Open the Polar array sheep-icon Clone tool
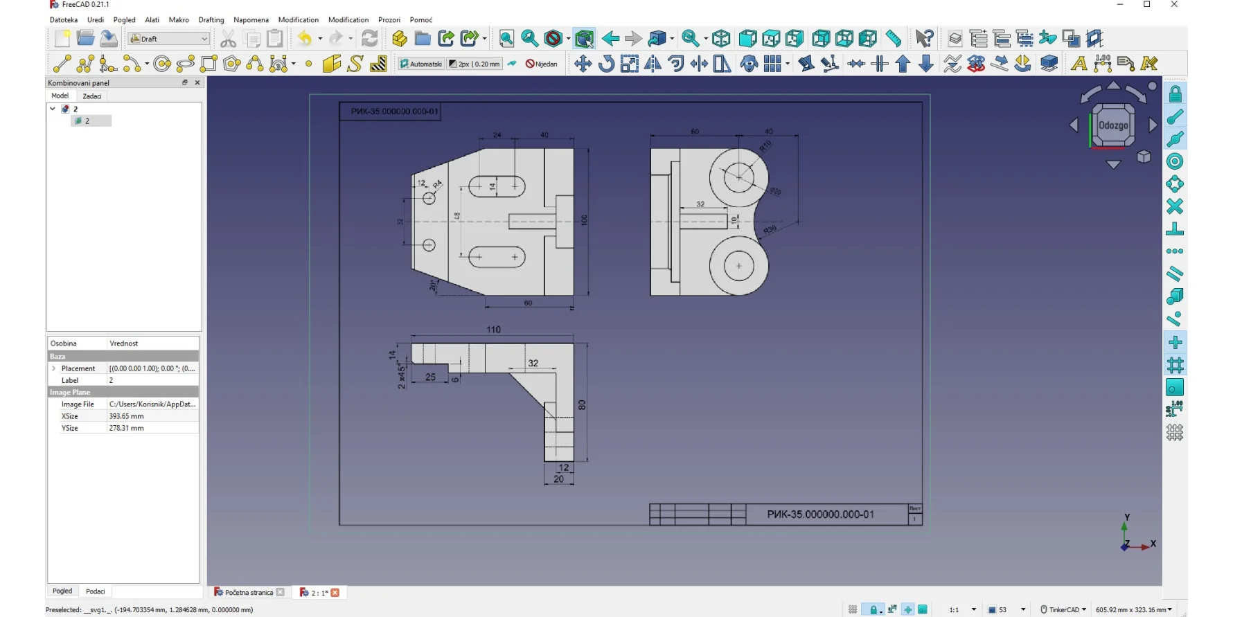This screenshot has width=1233, height=617. 749,64
